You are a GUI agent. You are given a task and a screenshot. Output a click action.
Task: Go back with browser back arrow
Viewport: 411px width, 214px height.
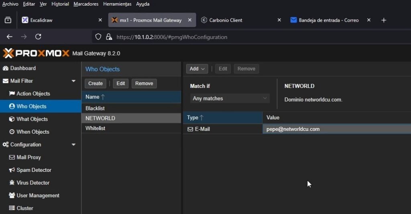click(x=10, y=37)
